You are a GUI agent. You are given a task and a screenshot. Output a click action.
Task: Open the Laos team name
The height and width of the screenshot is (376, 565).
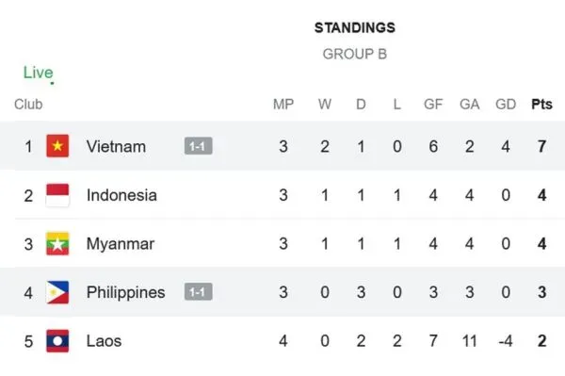[x=104, y=341]
